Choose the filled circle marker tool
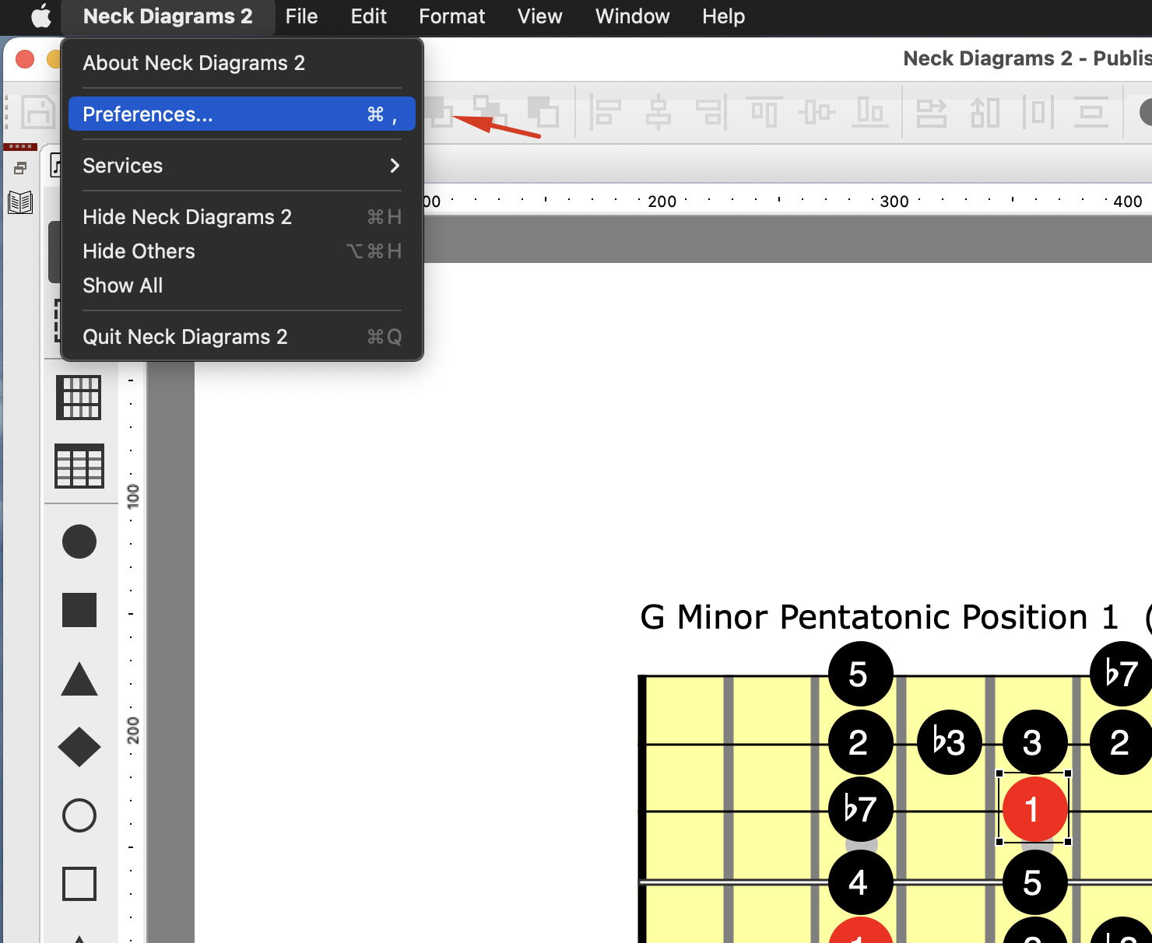This screenshot has width=1152, height=943. (79, 542)
